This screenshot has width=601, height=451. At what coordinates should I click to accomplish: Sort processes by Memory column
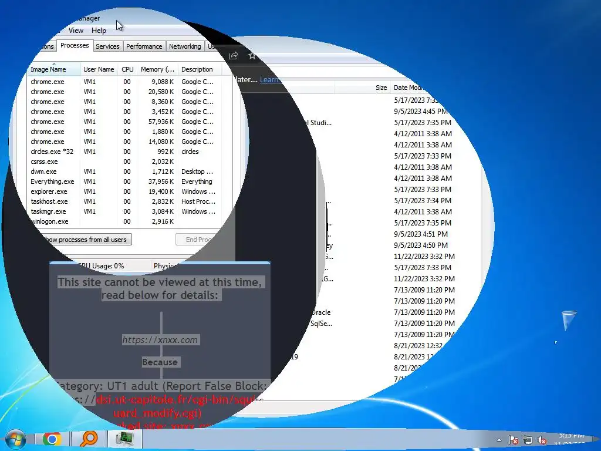pyautogui.click(x=157, y=69)
